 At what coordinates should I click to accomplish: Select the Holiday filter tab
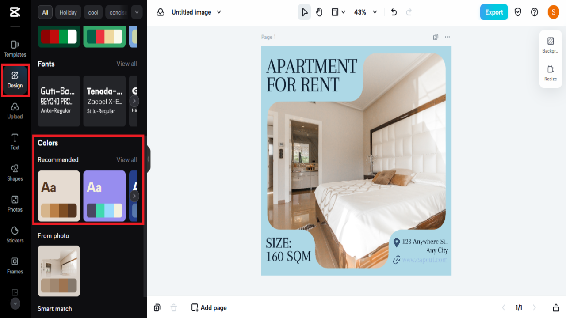tap(68, 12)
